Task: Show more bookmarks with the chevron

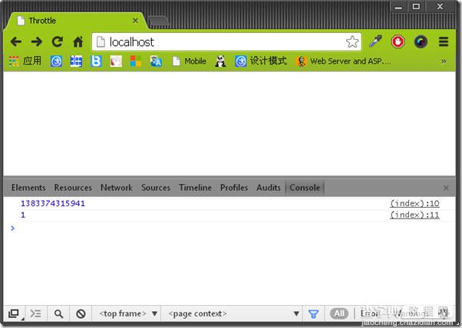Action: 444,61
